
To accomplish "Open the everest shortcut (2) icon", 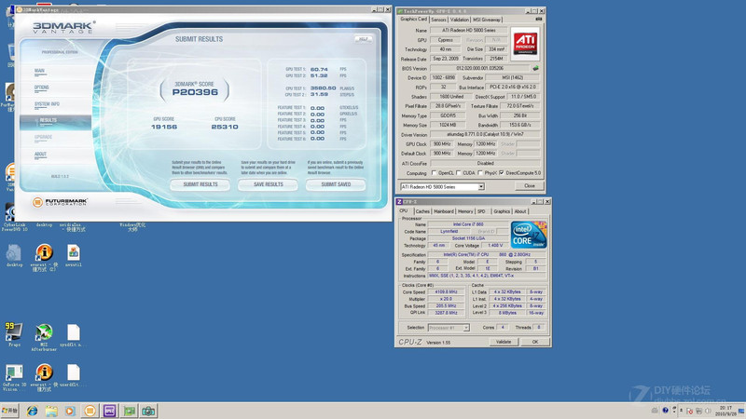I will [x=44, y=253].
